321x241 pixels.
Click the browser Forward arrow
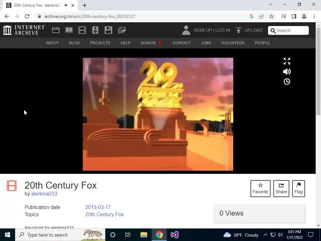click(17, 16)
